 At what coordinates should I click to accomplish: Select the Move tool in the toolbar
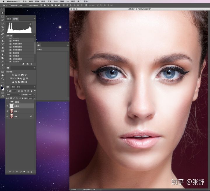[3, 13]
